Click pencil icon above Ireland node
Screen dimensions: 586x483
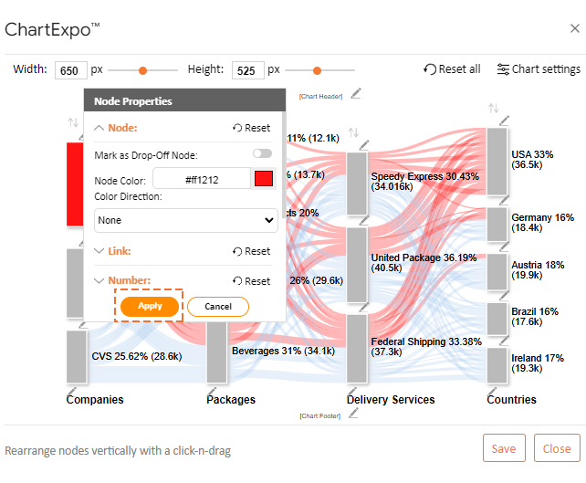[504, 341]
